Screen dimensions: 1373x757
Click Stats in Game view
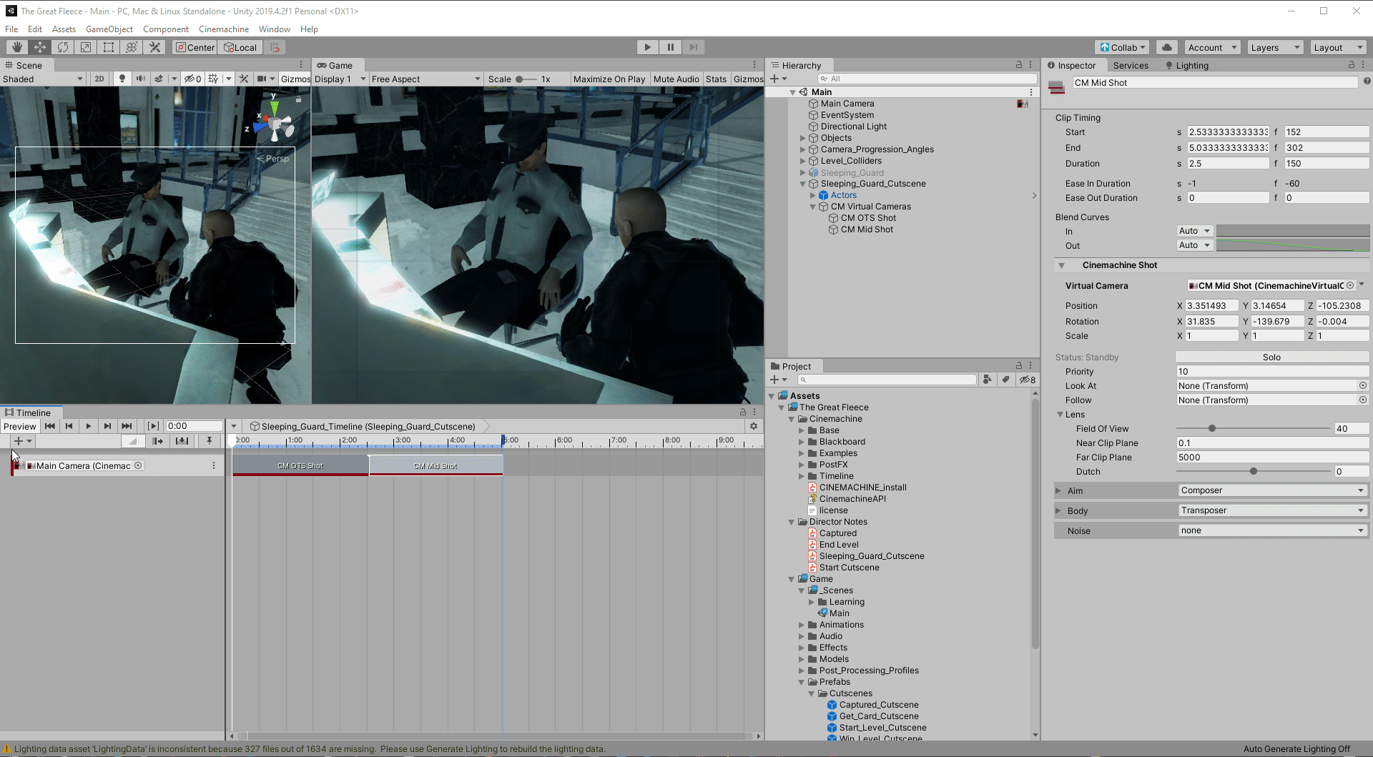click(716, 79)
